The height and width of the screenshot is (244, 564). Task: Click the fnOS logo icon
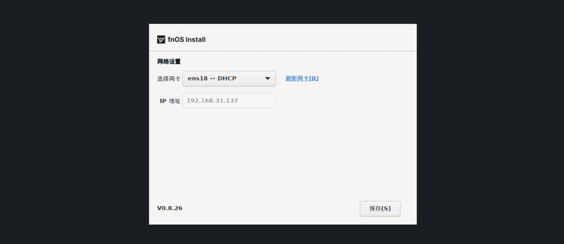161,40
